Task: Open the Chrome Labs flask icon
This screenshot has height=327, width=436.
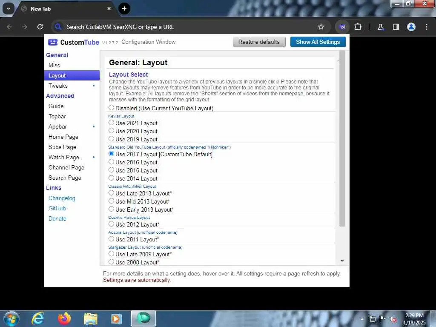Action: 380,27
